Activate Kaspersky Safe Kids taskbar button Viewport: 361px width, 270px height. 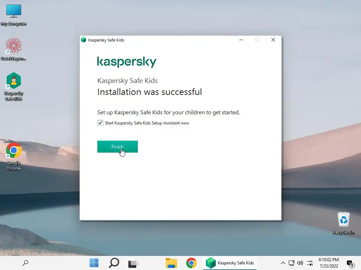coord(230,263)
